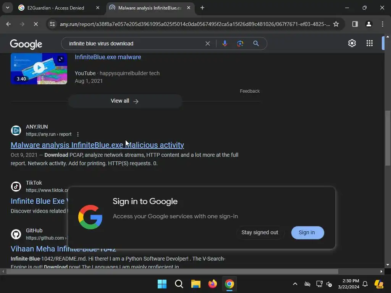
Task: Focus the any.run URL address bar
Action: point(194,24)
